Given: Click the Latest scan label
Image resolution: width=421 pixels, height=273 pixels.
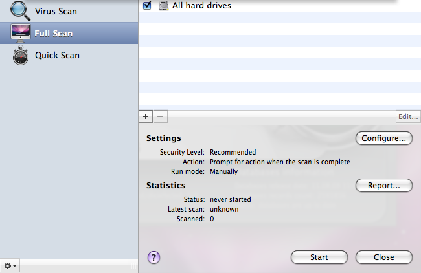Looking at the screenshot, I should pyautogui.click(x=186, y=209).
